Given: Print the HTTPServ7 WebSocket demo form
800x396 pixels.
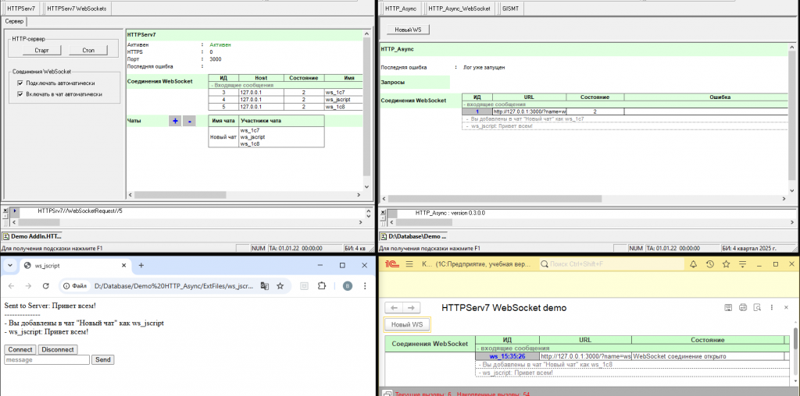Looking at the screenshot, I should point(743,307).
